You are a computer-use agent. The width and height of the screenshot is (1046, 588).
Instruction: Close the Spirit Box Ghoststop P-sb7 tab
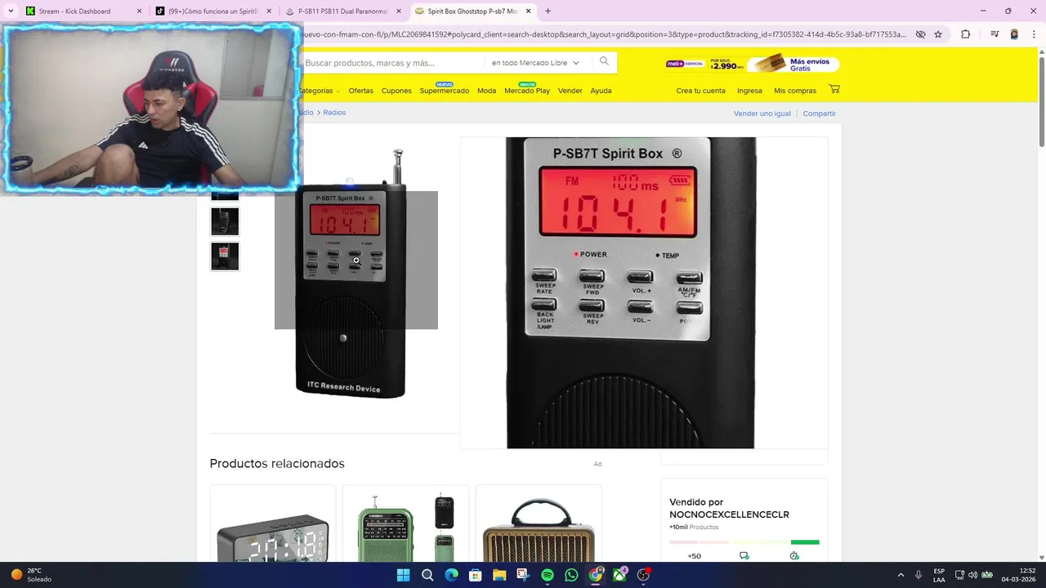(529, 11)
